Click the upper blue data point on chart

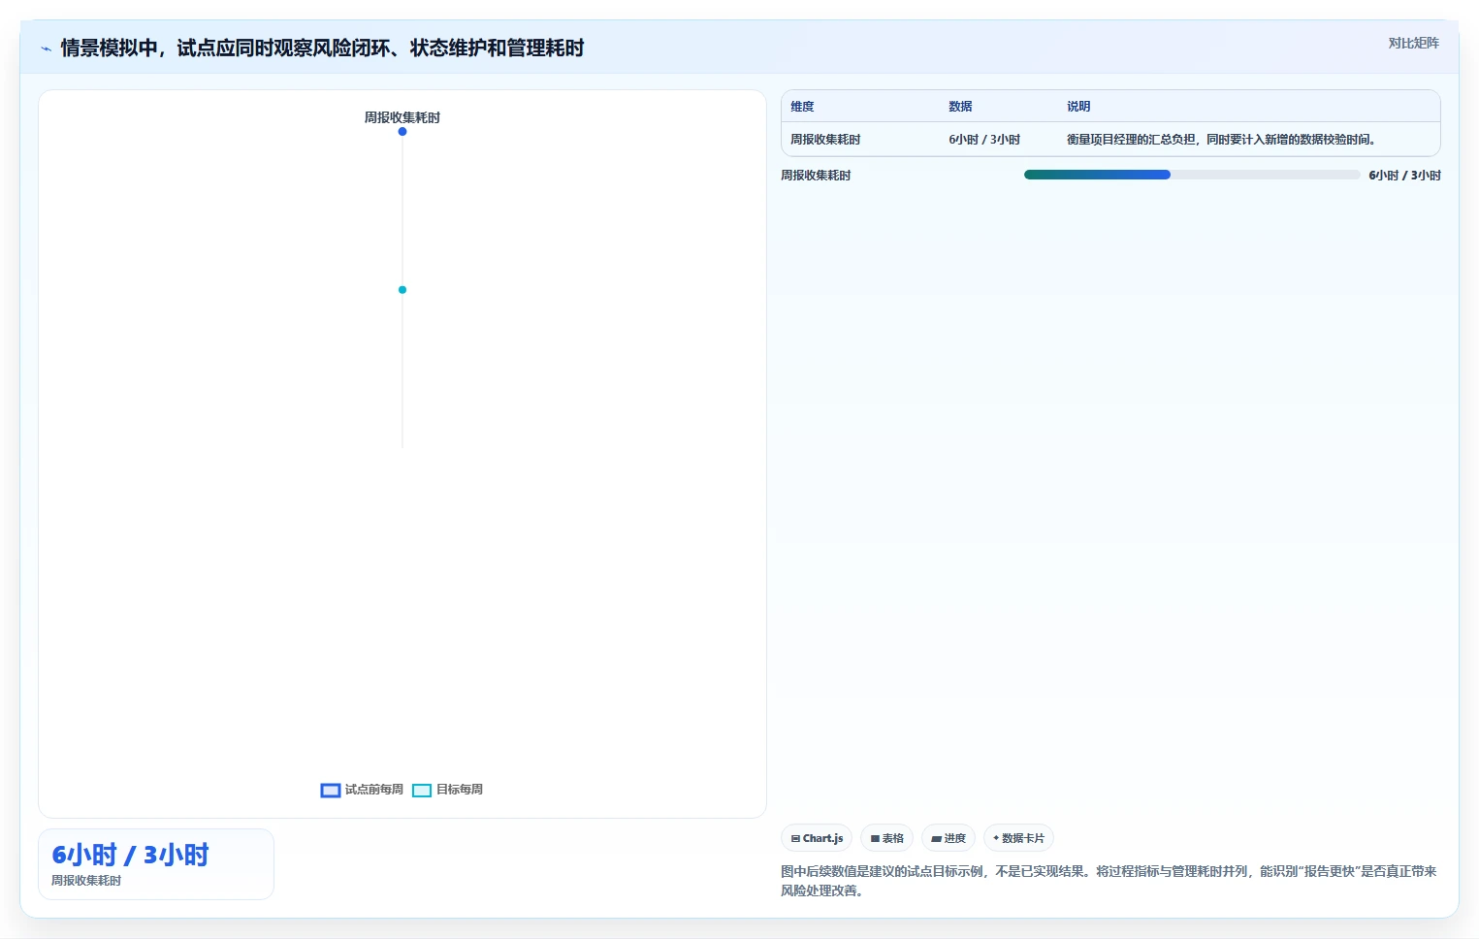click(x=402, y=132)
